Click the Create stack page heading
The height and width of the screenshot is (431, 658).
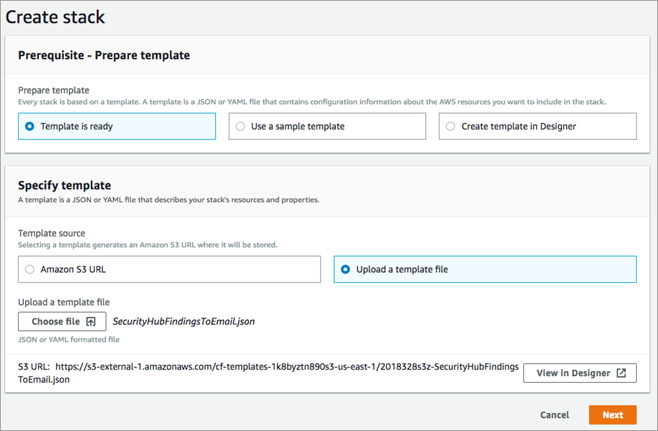click(x=55, y=17)
